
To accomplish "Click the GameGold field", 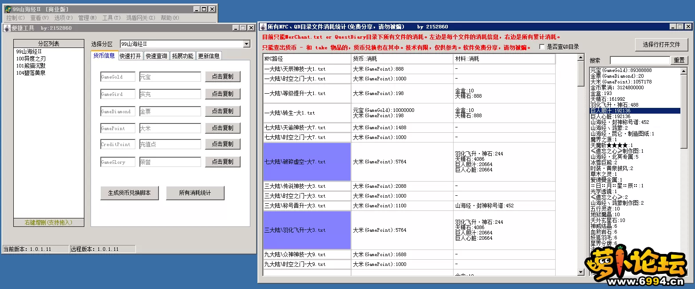I will (118, 77).
